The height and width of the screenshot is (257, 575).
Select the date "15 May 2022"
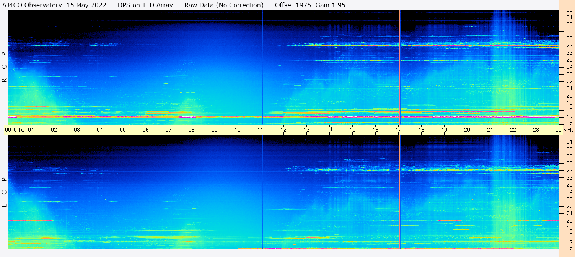pyautogui.click(x=86, y=5)
